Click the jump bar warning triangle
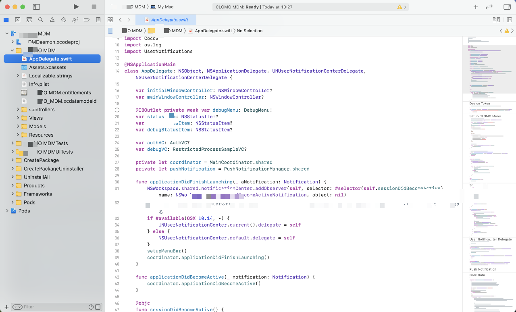Viewport: 516px width, 312px height. [507, 31]
